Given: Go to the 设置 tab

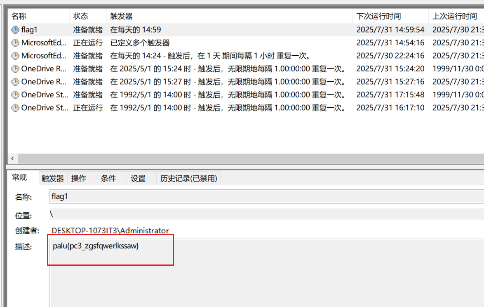Looking at the screenshot, I should click(138, 178).
